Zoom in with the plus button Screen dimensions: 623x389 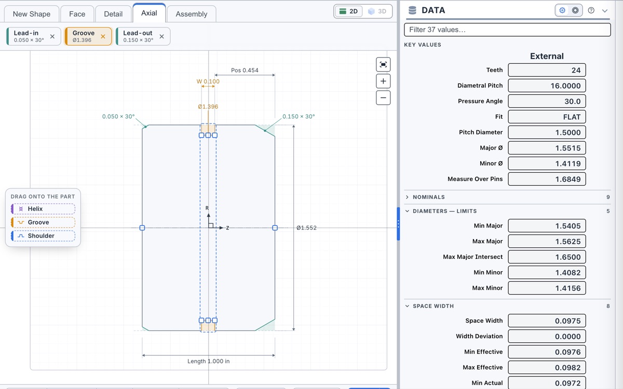pos(383,81)
